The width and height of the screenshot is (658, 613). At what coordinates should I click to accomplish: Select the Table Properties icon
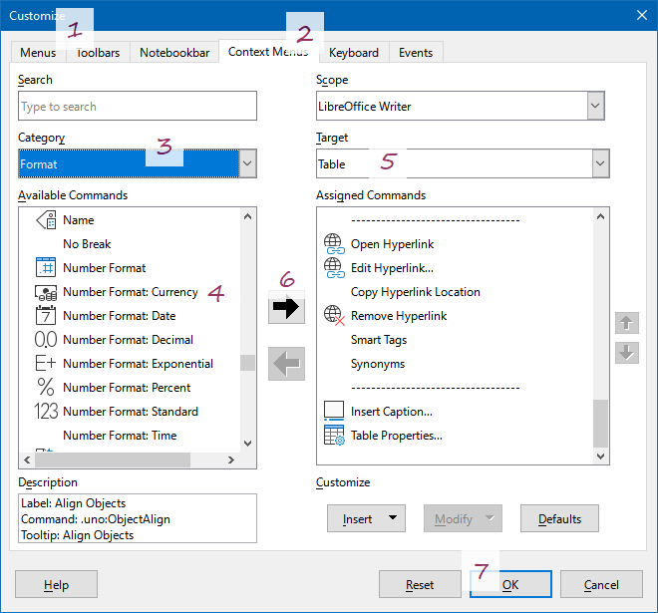point(334,436)
